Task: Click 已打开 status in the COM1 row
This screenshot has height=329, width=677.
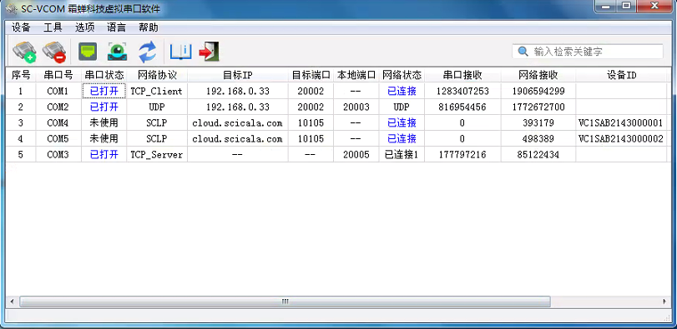Action: [x=104, y=92]
